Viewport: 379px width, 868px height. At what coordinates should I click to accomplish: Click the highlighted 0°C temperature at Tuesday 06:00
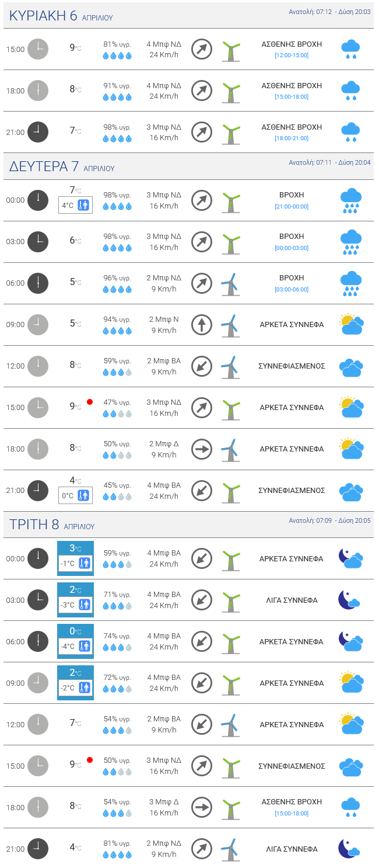pos(75,631)
